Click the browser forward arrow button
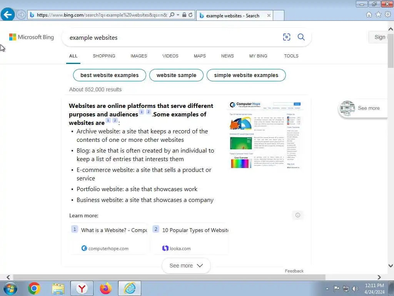Screen dimensions: 394x296 tap(21, 15)
